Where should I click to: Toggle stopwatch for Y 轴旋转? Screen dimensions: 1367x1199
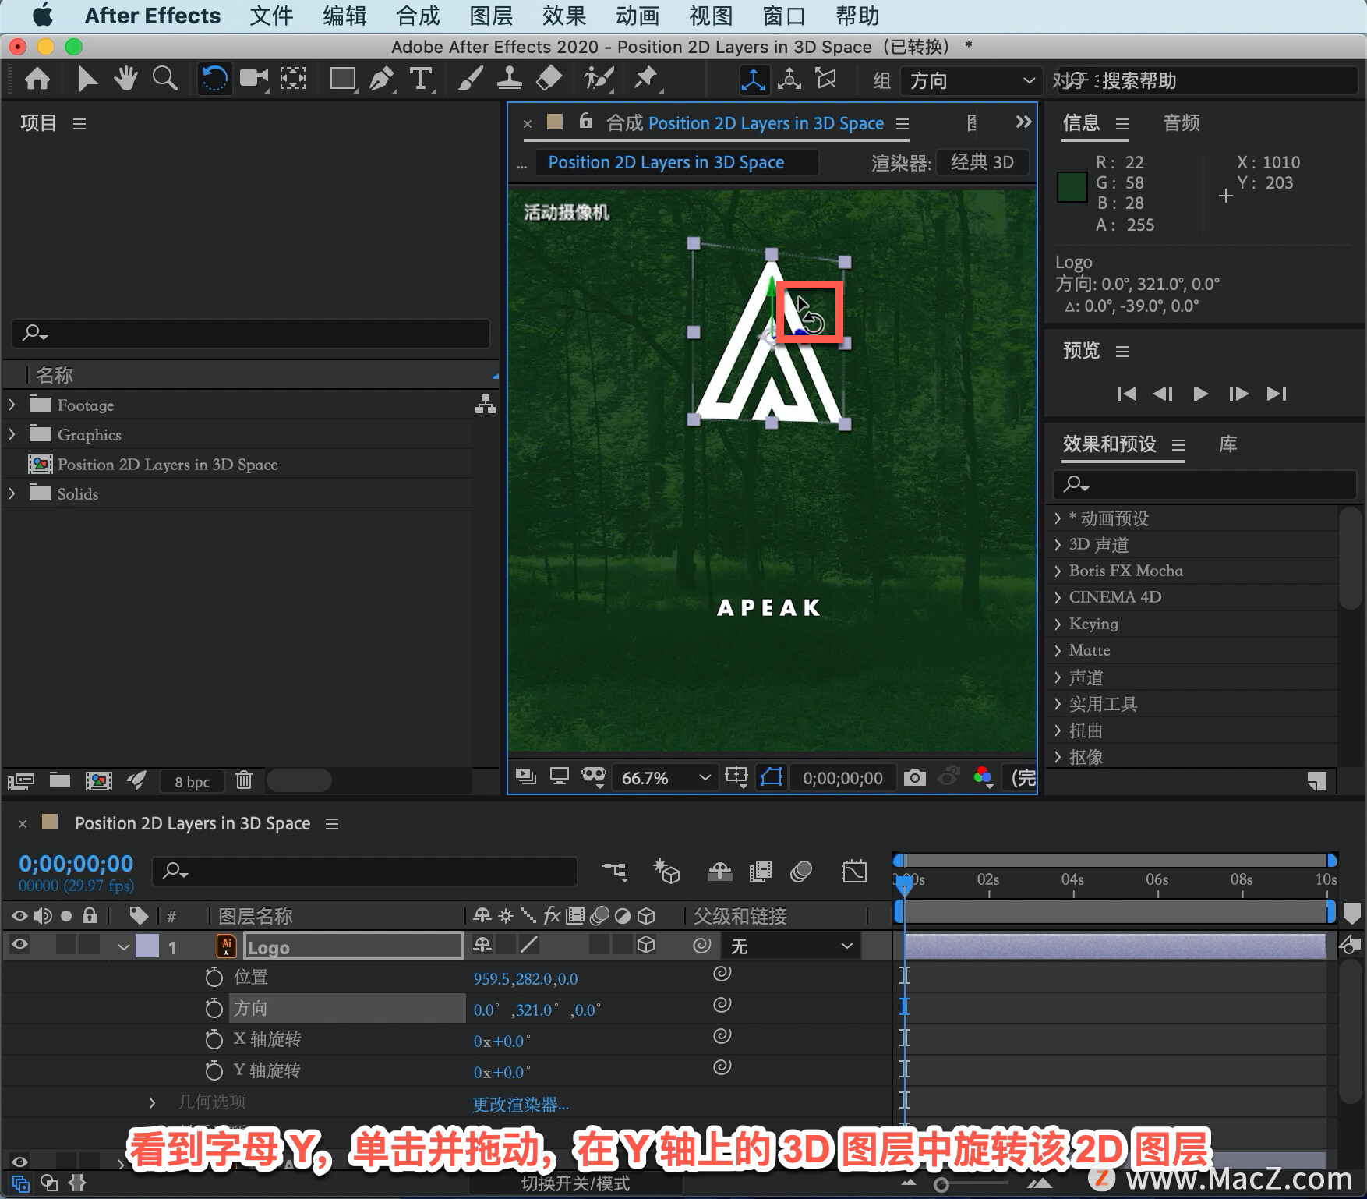pos(214,1070)
